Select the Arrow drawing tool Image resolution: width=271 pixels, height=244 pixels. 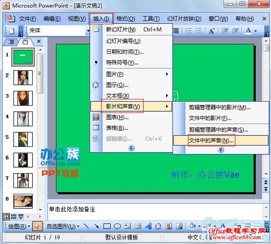[97, 226]
